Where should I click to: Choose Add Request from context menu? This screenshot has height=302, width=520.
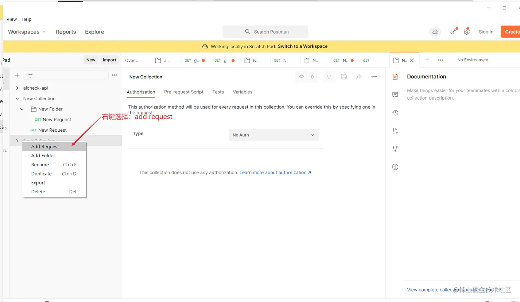click(54, 147)
